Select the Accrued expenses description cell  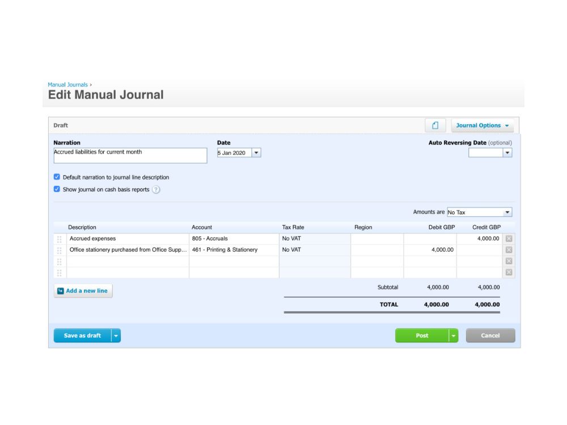point(128,239)
